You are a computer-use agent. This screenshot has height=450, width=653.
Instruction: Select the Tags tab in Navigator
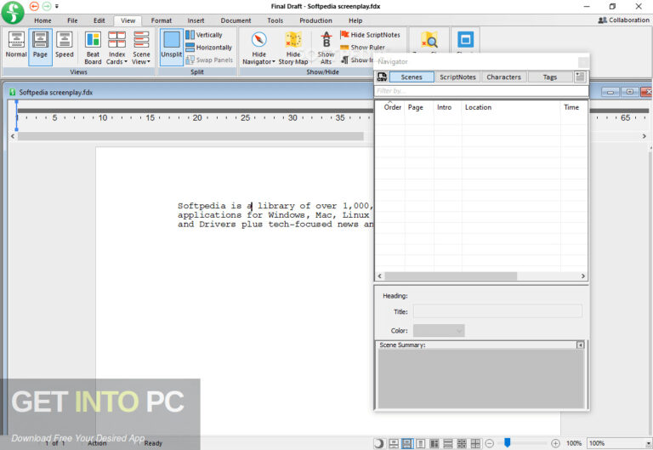[x=550, y=77]
